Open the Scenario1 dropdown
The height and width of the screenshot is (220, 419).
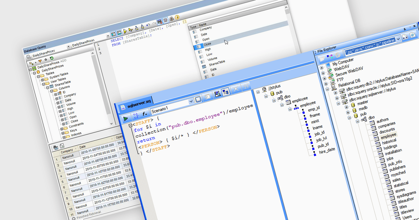click(191, 102)
